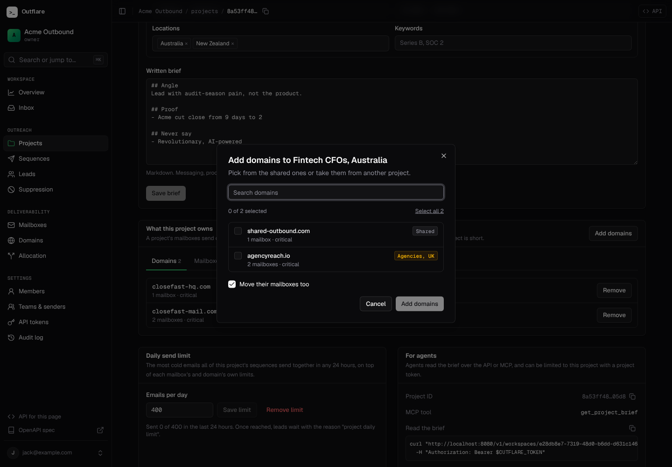Click the Allocation branch icon
This screenshot has width=672, height=467.
[11, 256]
